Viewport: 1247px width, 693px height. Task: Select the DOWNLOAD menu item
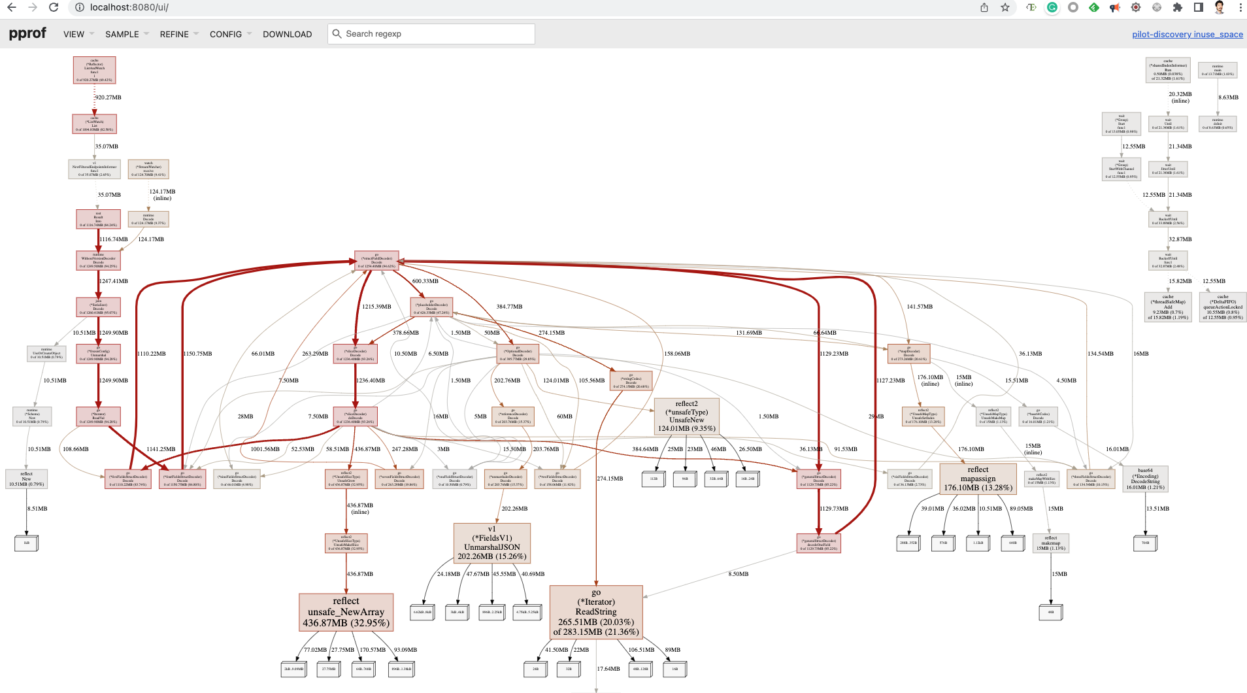(x=287, y=33)
